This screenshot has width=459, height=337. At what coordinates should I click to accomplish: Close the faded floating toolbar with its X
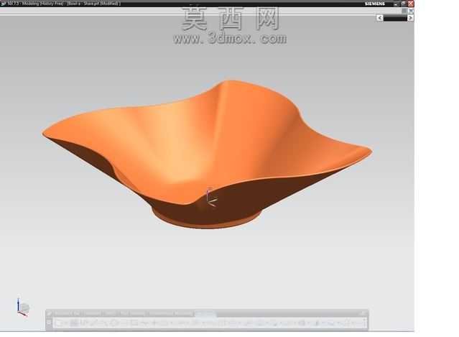tap(363, 313)
